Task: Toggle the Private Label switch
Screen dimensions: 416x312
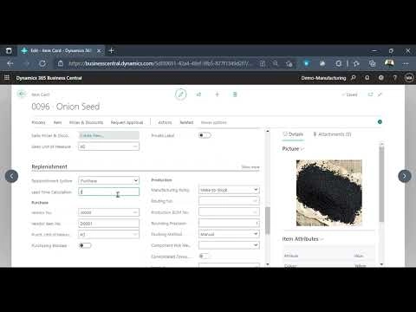Action: point(205,135)
